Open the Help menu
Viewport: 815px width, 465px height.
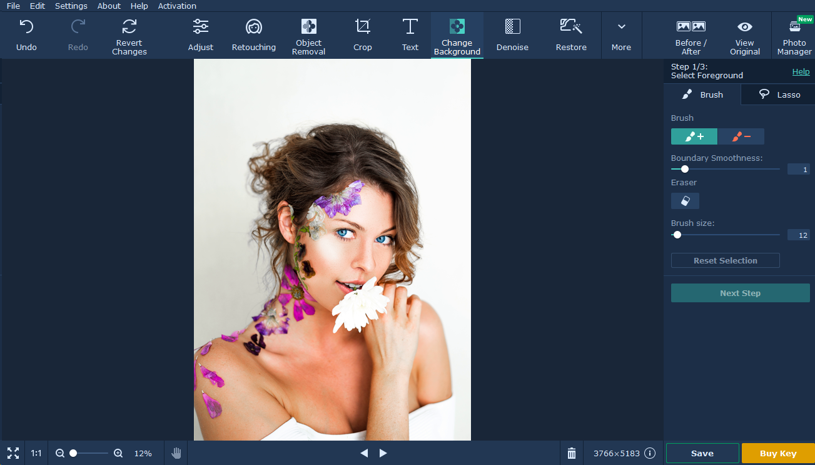(x=139, y=6)
